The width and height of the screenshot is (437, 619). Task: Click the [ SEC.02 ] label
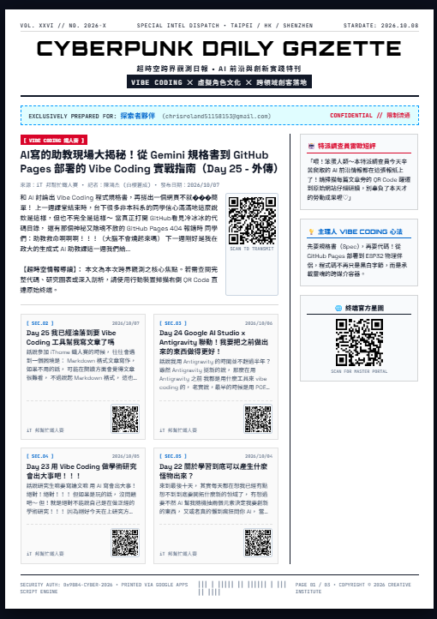coord(39,323)
